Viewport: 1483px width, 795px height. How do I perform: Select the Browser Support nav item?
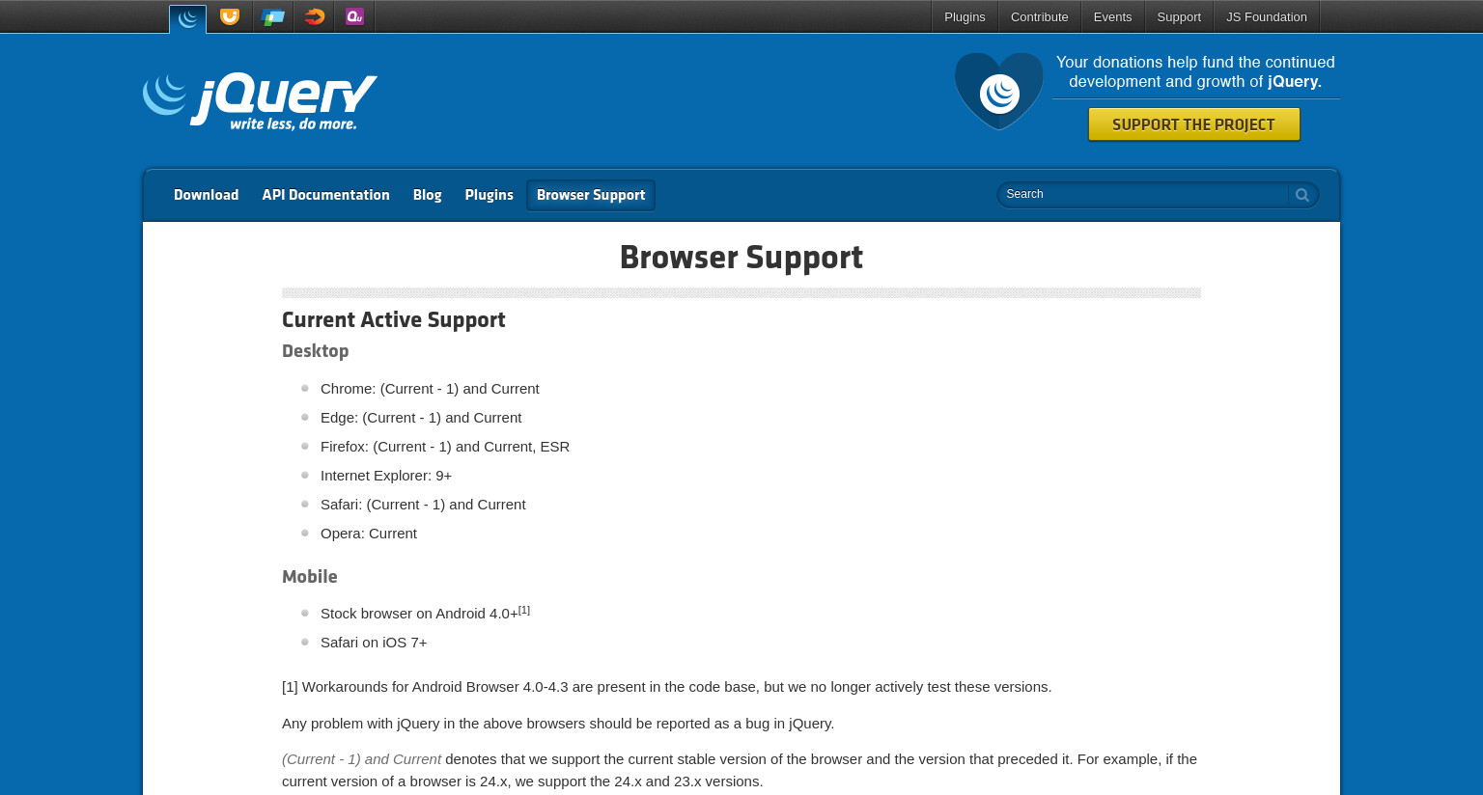591,195
